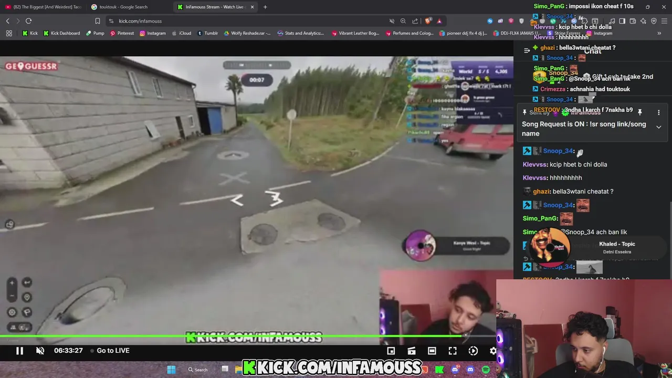Open Kick app from taskbar

point(439,370)
